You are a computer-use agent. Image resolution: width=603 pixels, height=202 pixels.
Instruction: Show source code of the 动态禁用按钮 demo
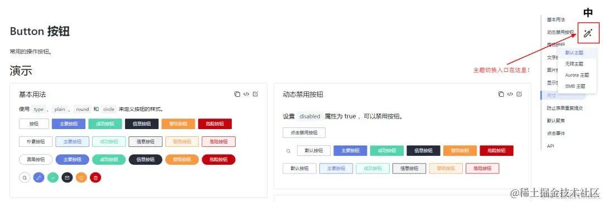(x=510, y=94)
